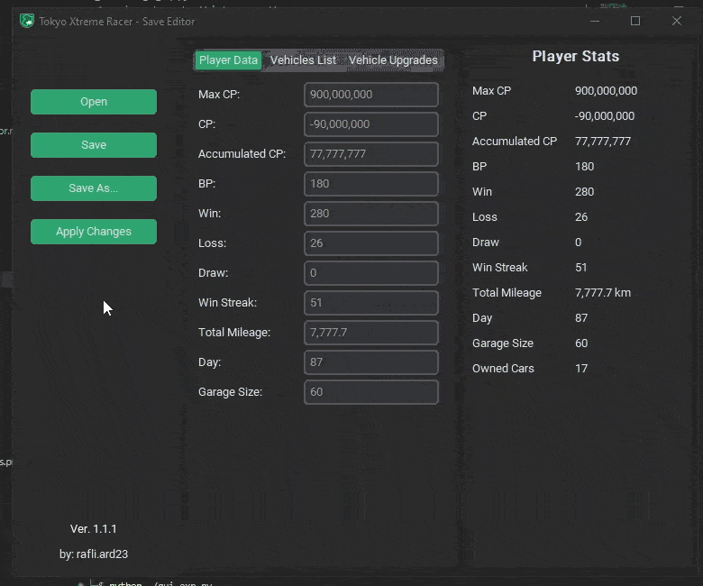The height and width of the screenshot is (586, 703).
Task: Click the Day stat value 87
Action: 581,318
